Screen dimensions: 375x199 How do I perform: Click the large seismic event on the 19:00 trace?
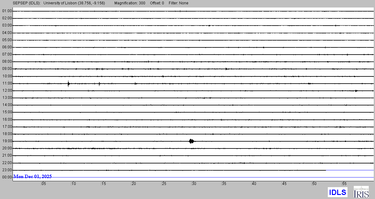(x=192, y=141)
